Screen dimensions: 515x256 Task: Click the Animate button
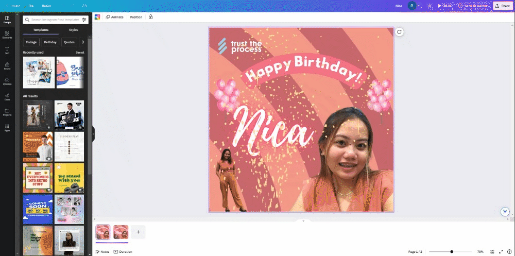click(115, 17)
